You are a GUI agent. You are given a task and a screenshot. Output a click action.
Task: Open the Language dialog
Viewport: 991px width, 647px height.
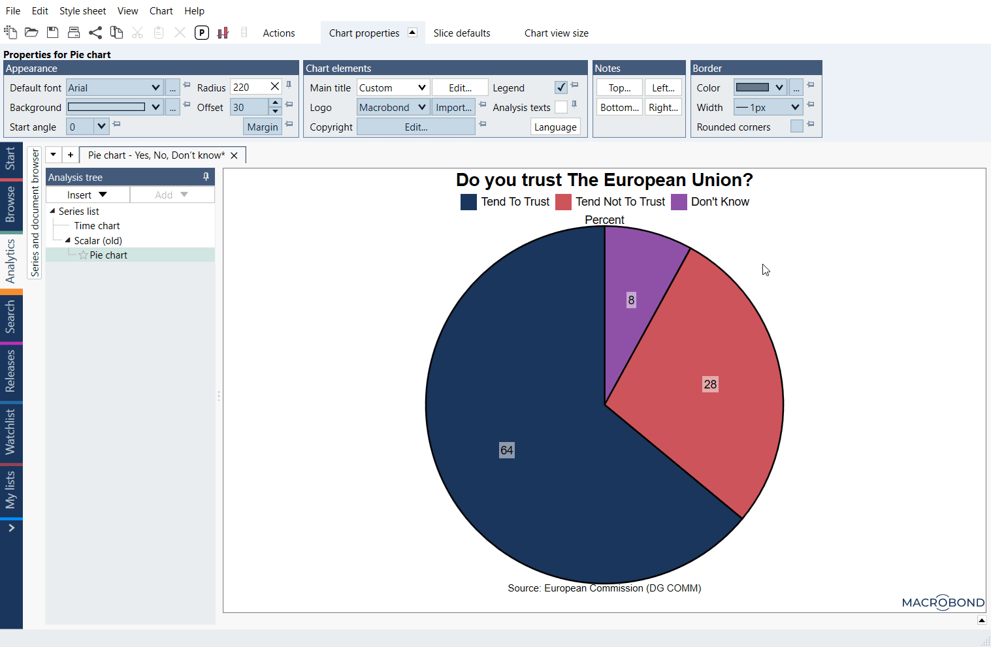tap(555, 127)
